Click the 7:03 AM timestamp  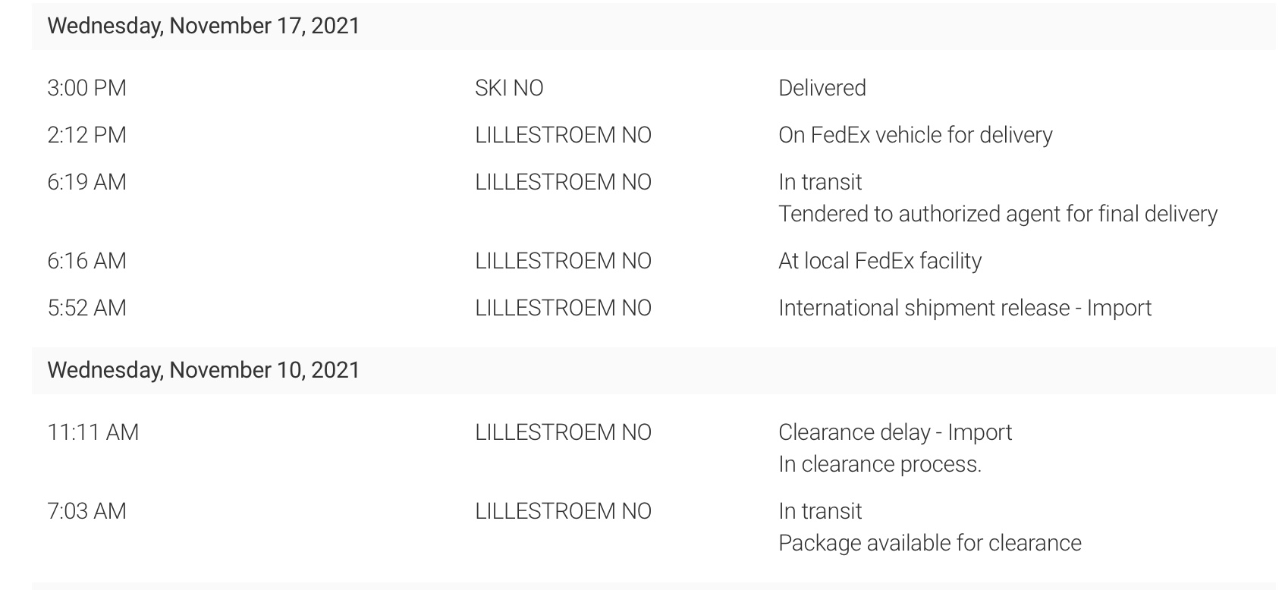click(86, 511)
